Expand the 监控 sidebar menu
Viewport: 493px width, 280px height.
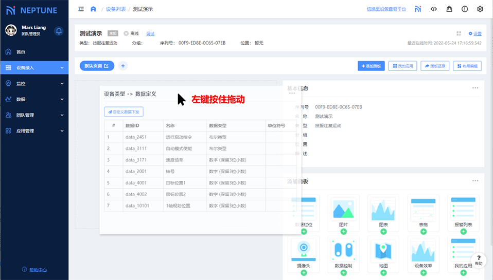[34, 83]
